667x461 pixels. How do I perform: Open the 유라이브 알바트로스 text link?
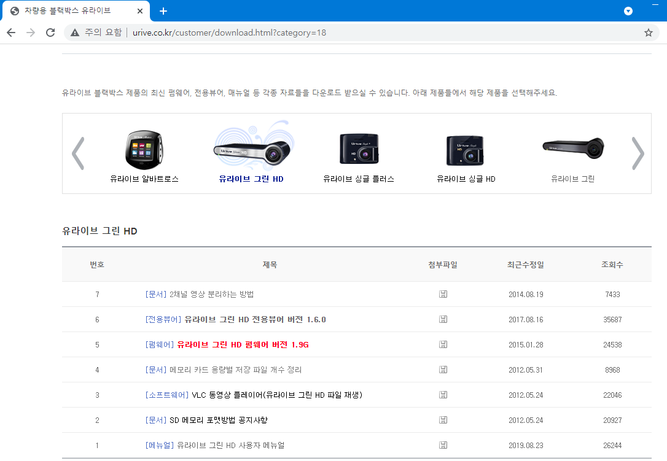pos(144,179)
